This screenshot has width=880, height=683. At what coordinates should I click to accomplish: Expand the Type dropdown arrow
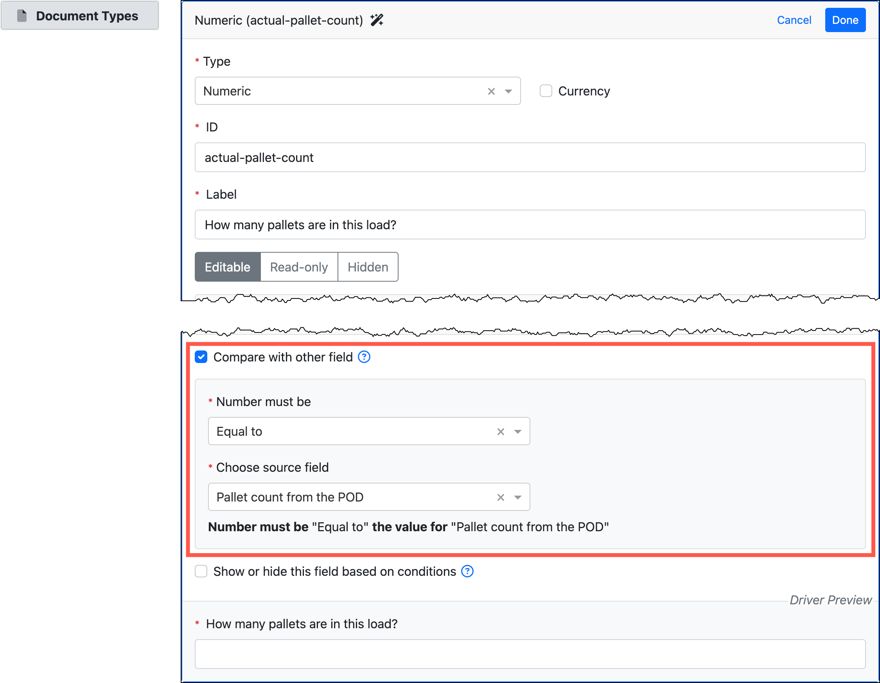pyautogui.click(x=508, y=92)
